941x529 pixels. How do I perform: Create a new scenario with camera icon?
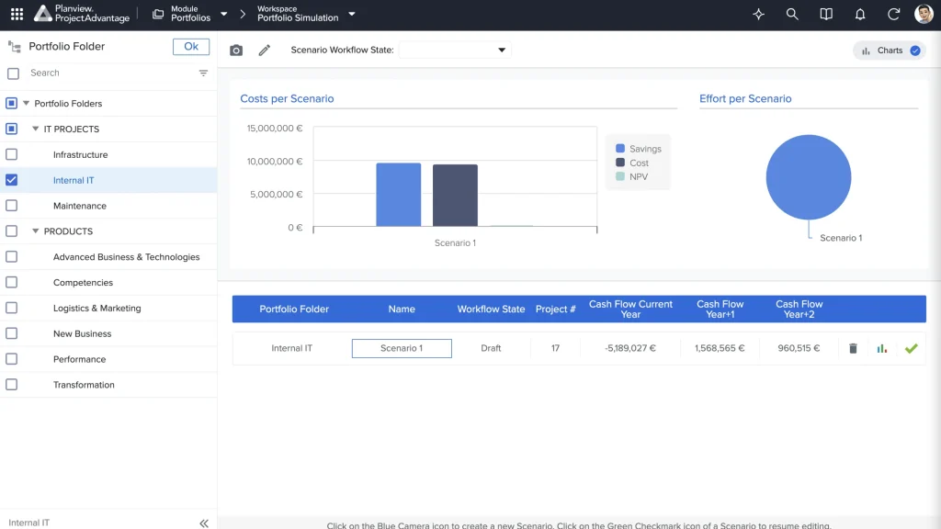pyautogui.click(x=236, y=51)
